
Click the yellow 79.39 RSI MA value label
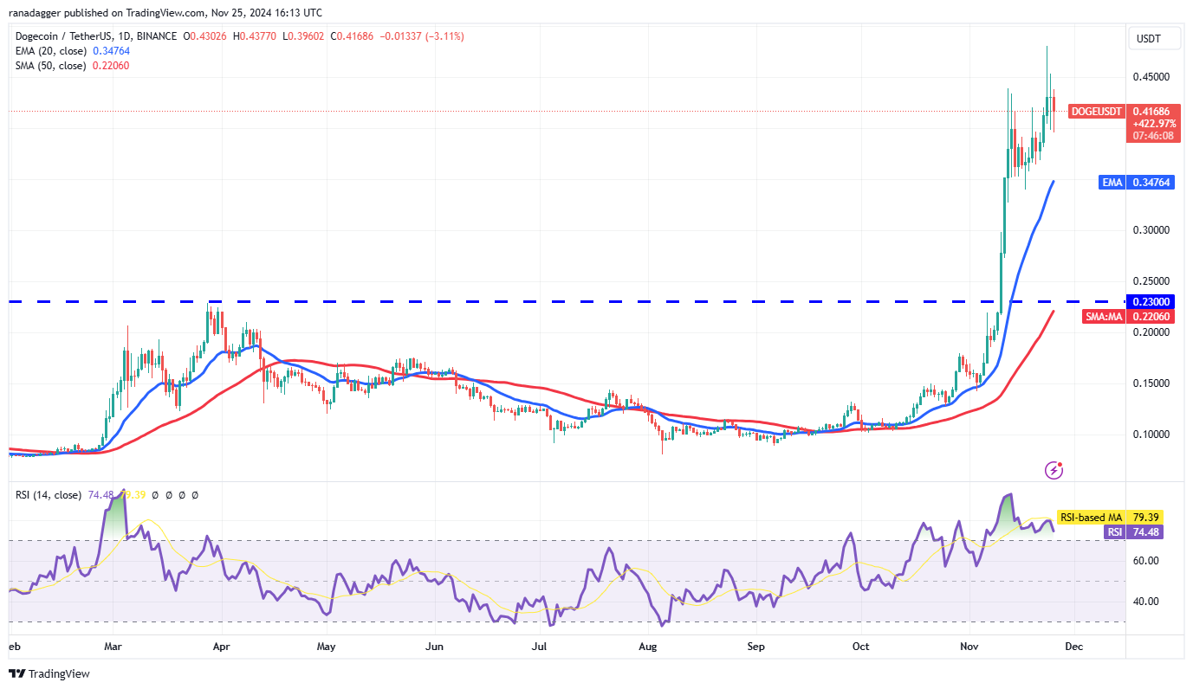[x=1145, y=517]
